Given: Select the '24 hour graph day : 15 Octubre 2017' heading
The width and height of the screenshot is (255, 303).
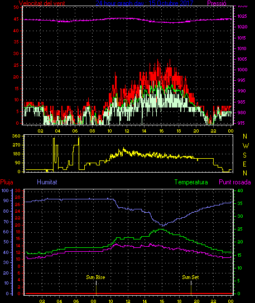Looking at the screenshot, I should (x=145, y=3).
